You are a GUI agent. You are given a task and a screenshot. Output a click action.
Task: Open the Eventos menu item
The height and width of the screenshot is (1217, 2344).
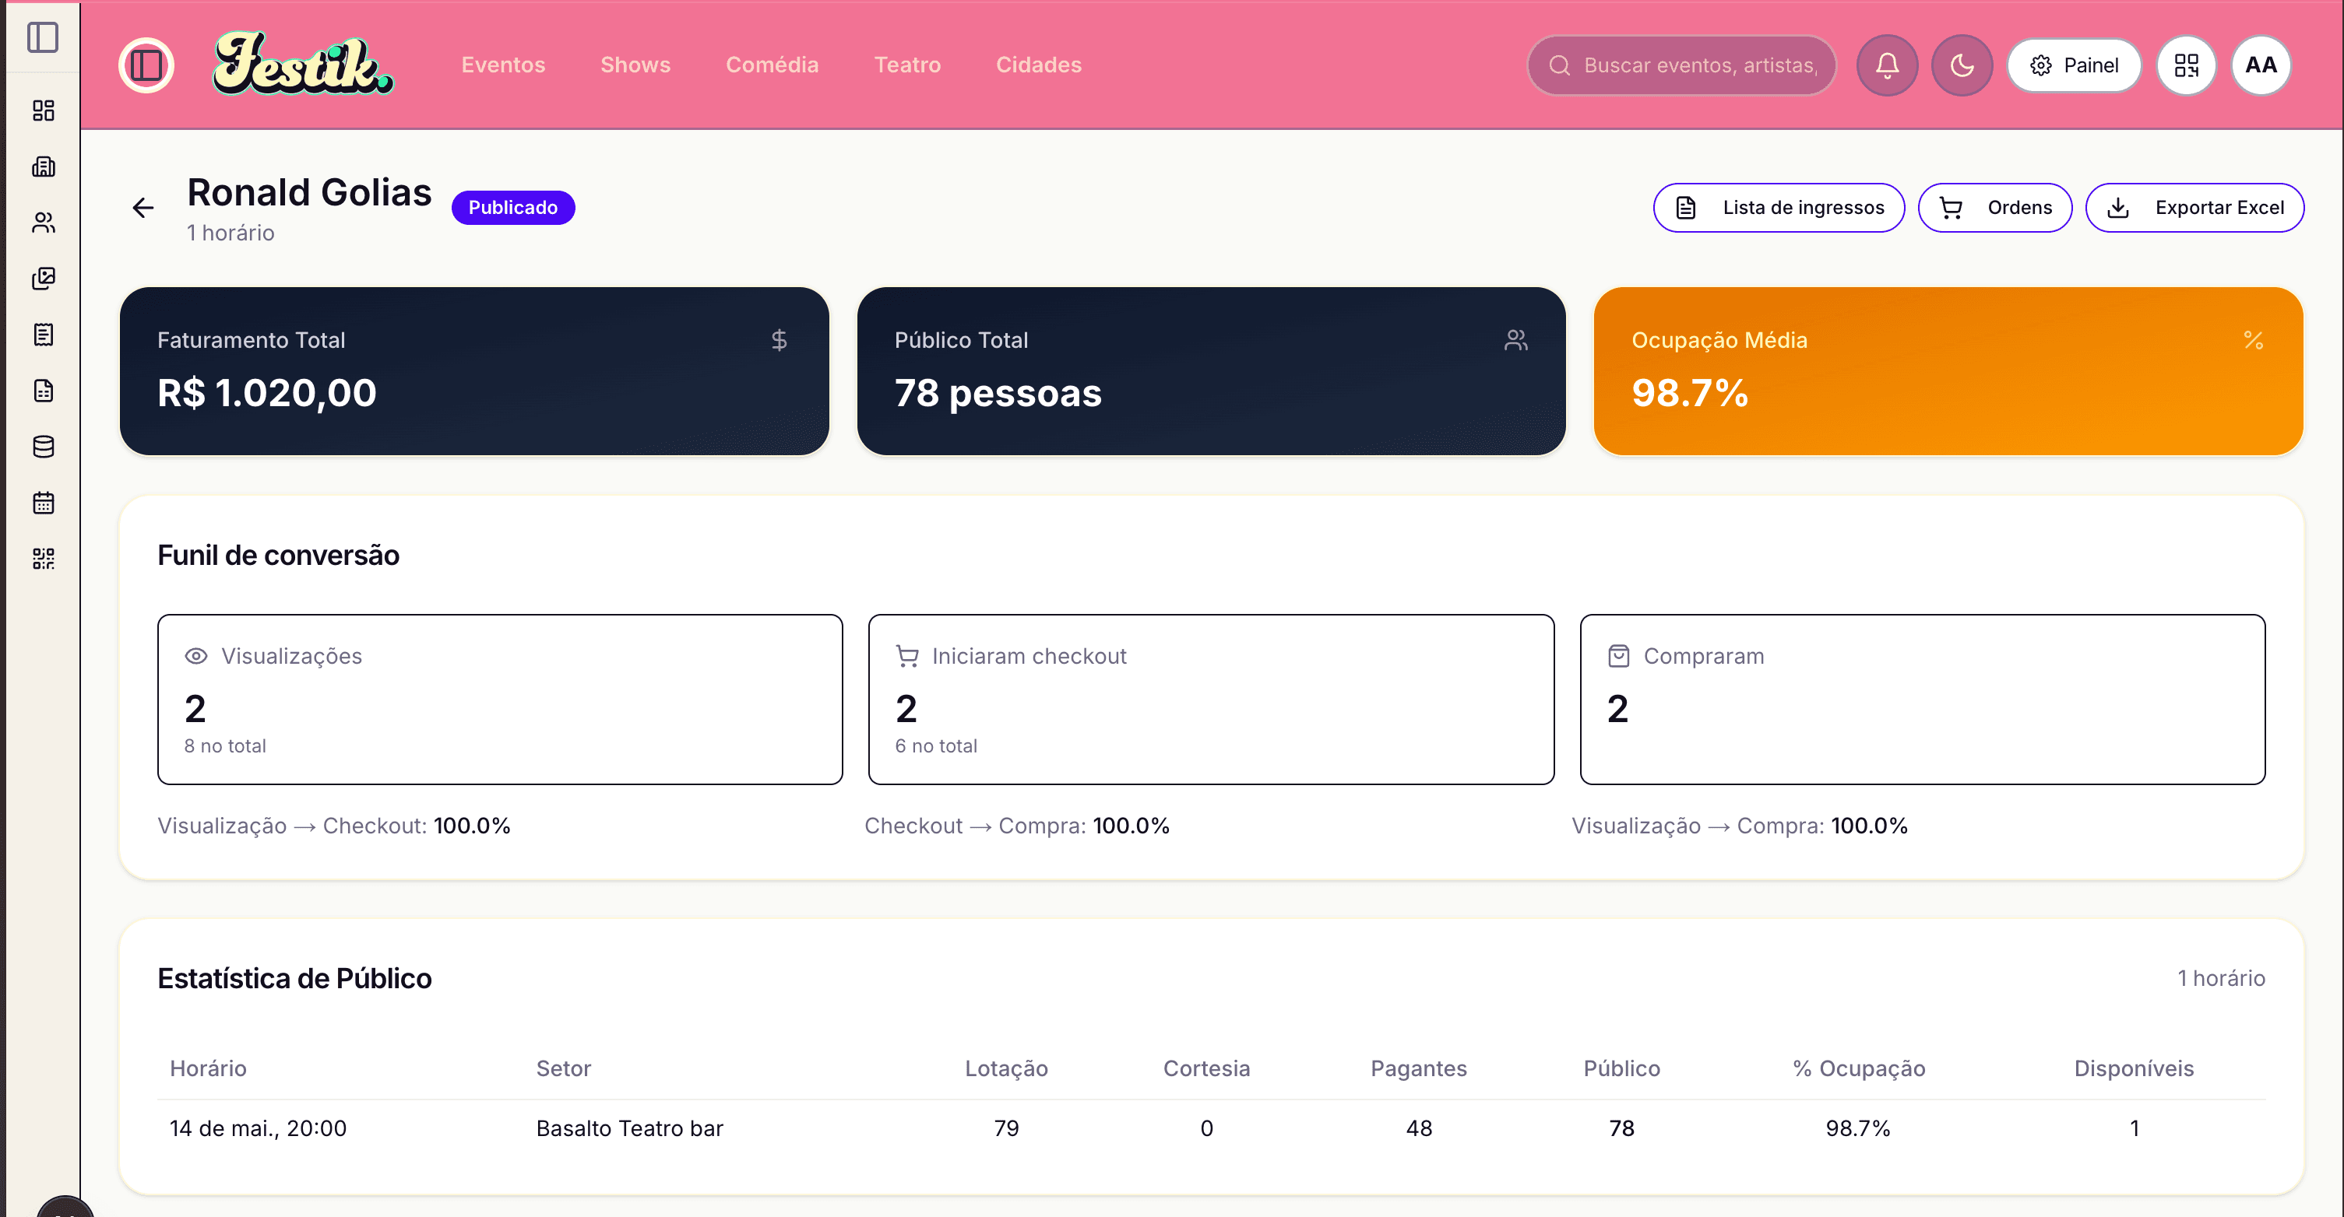(x=503, y=65)
